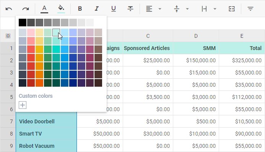Expand the horizontal align dropdown arrow
Image resolution: width=265 pixels, height=152 pixels.
tap(160, 9)
